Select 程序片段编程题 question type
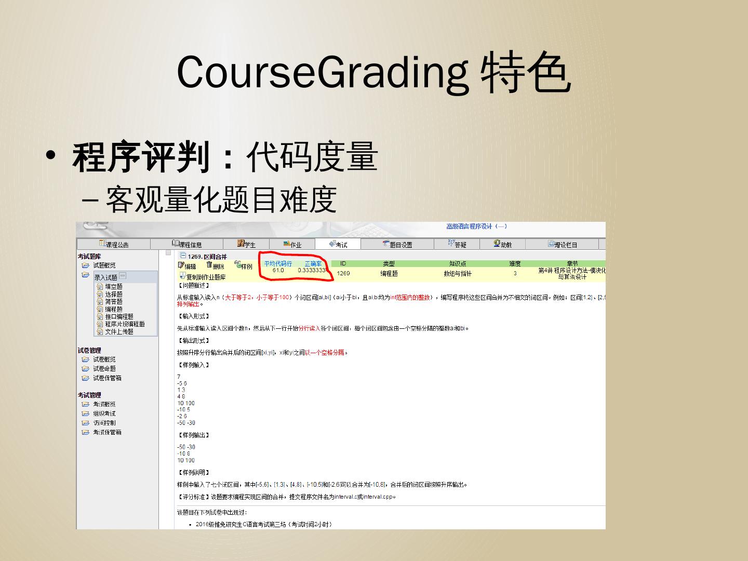 click(x=125, y=324)
